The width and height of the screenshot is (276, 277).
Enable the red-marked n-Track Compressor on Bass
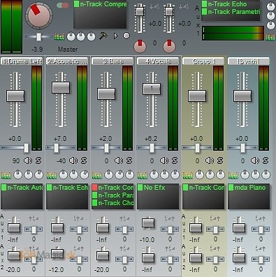pos(94,188)
